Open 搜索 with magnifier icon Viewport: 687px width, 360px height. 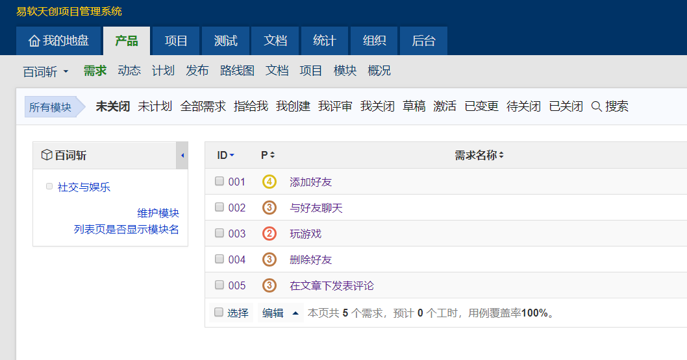[x=610, y=106]
